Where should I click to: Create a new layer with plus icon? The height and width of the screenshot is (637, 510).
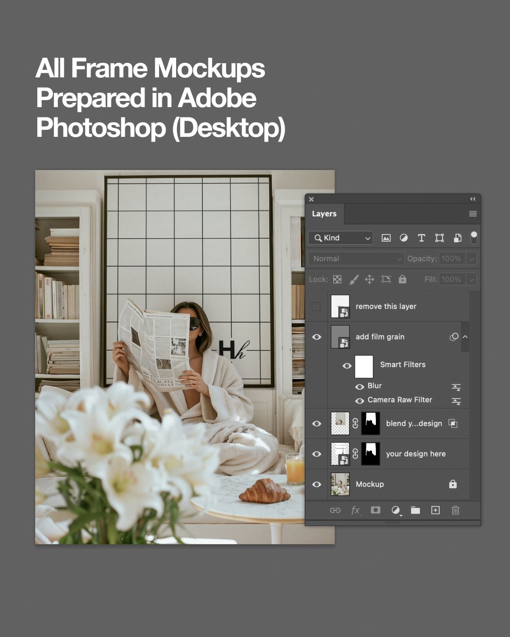[x=435, y=510]
